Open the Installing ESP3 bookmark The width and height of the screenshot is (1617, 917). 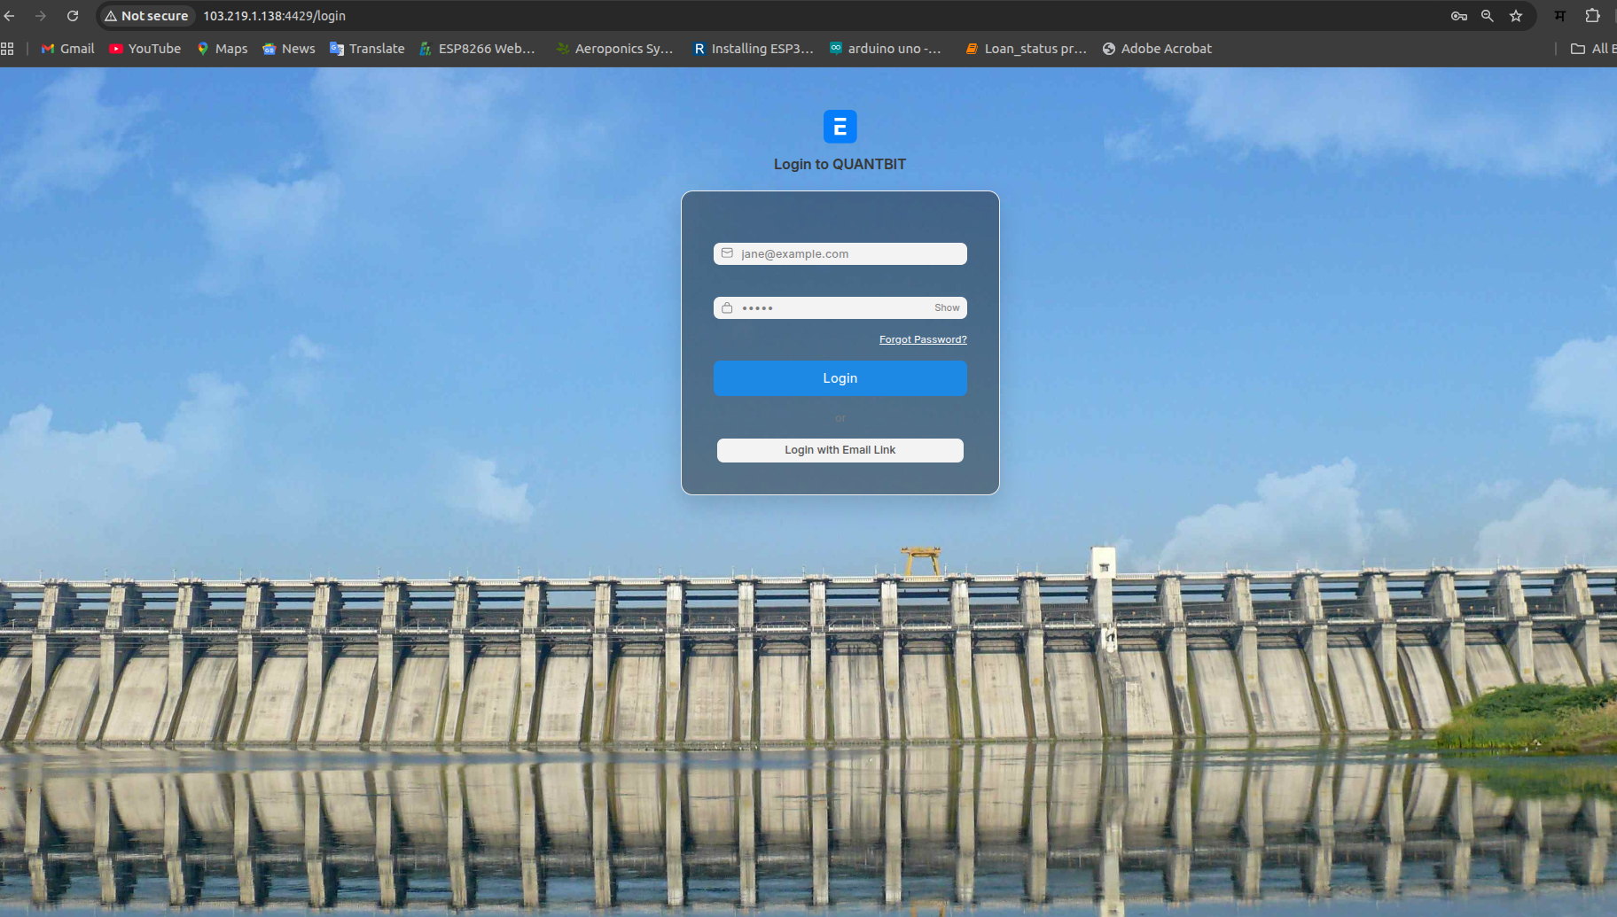tap(753, 48)
